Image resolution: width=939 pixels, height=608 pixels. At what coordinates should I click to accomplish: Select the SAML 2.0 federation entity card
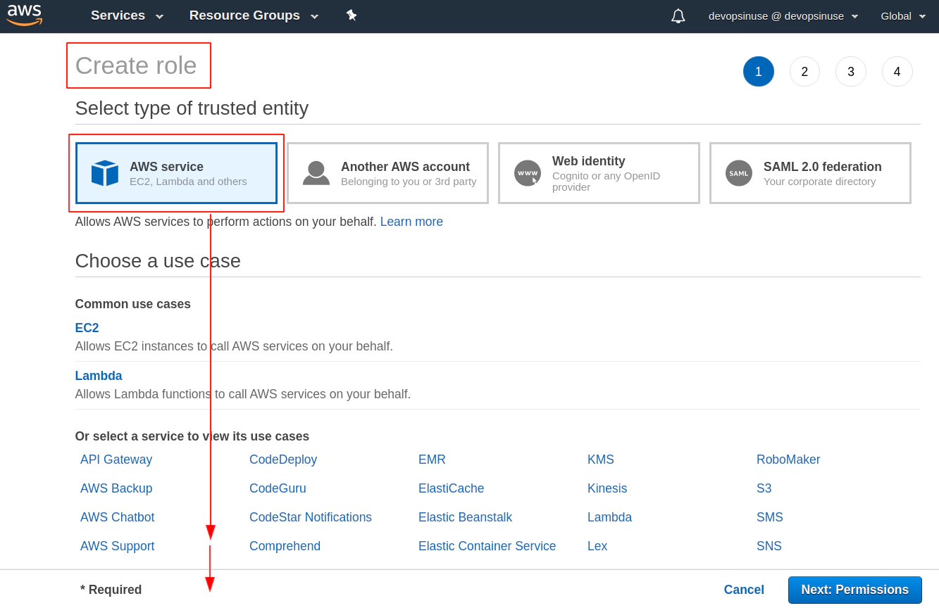point(810,173)
